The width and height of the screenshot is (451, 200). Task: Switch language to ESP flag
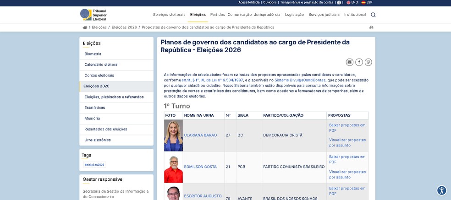367,2
